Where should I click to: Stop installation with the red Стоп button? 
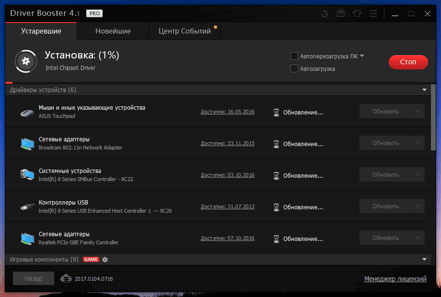point(408,62)
